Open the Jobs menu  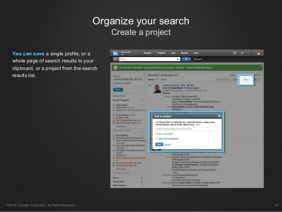click(x=173, y=53)
